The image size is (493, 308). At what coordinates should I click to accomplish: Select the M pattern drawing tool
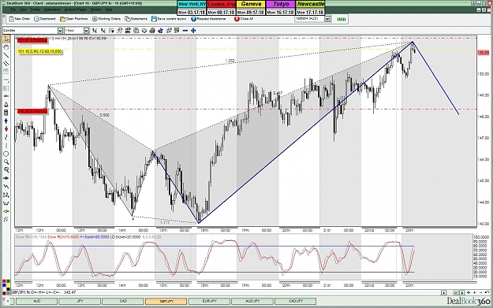tap(6, 195)
